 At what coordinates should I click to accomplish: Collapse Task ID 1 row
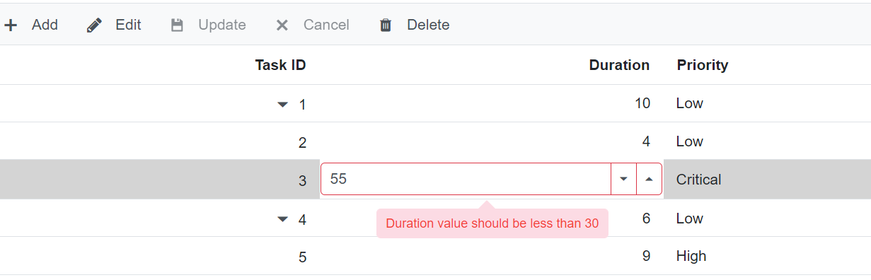[283, 105]
